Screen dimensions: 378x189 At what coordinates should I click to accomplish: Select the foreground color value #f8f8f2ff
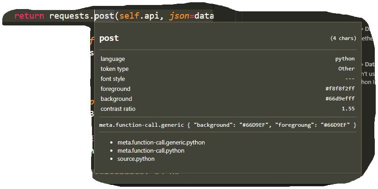[339, 89]
